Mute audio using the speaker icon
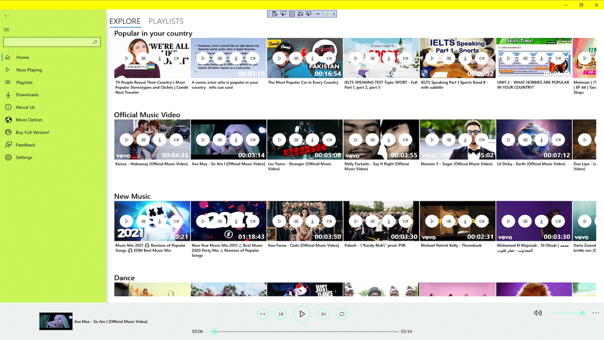Viewport: 604px width, 340px height. pyautogui.click(x=539, y=313)
